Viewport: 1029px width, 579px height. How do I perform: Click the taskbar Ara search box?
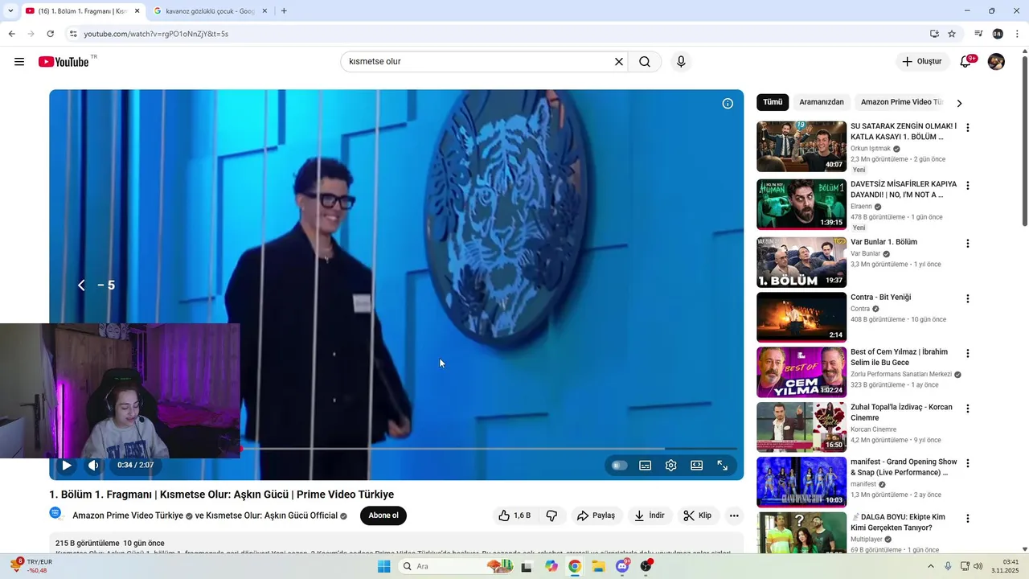tap(456, 566)
